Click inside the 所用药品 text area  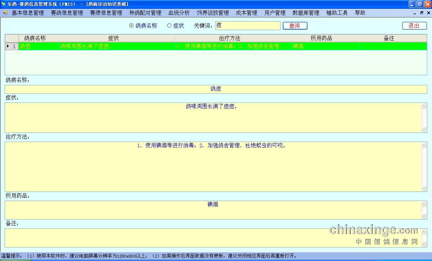coord(213,210)
